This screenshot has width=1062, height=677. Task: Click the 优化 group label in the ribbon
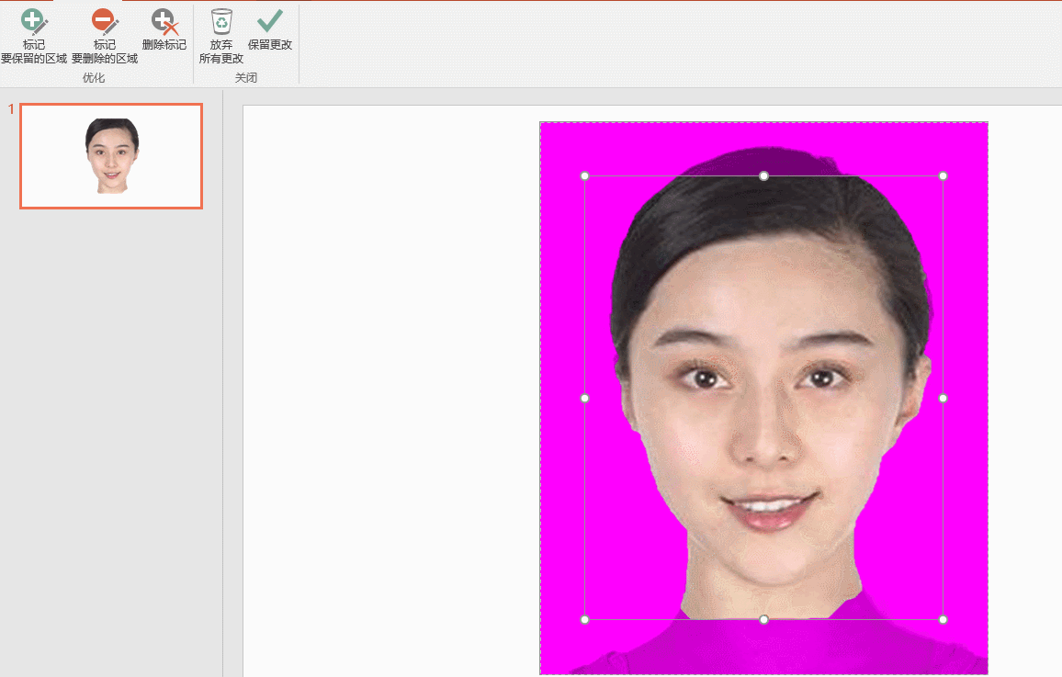[94, 78]
